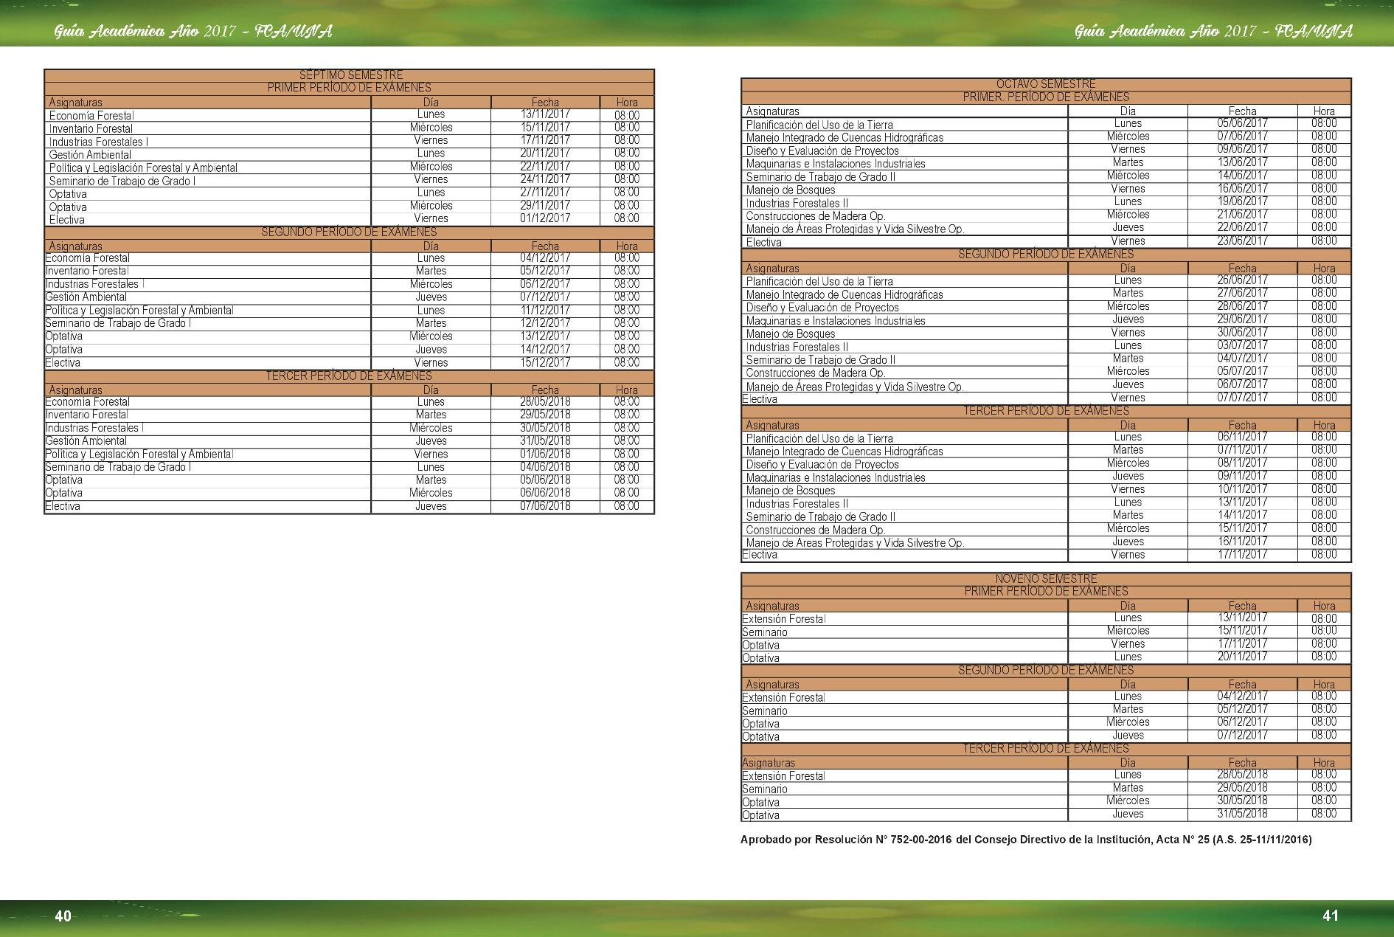
Task: Click the date 09/11/2017
Action: point(1242,476)
